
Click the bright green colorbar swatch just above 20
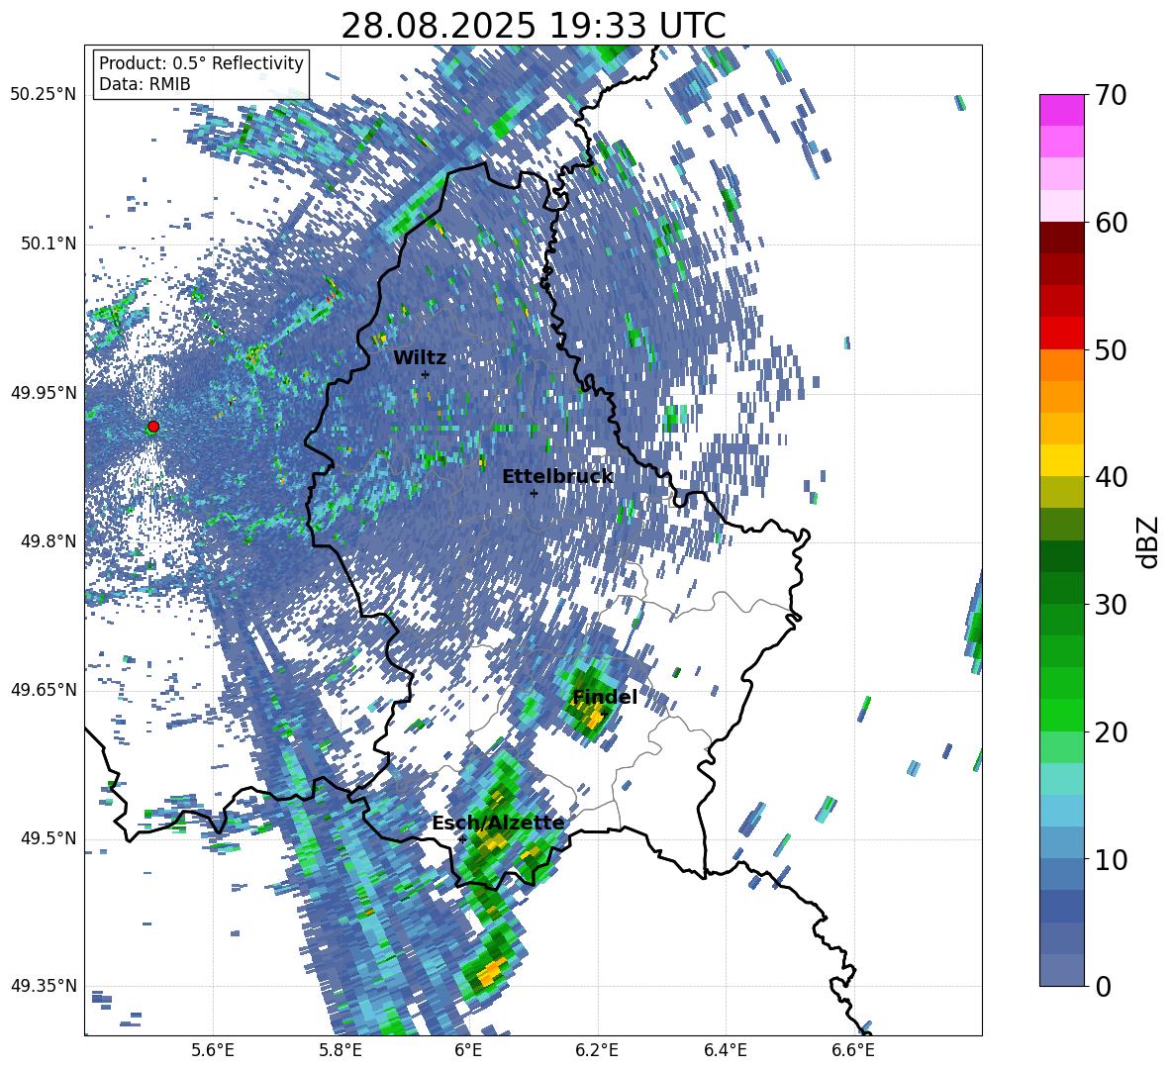1062,715
